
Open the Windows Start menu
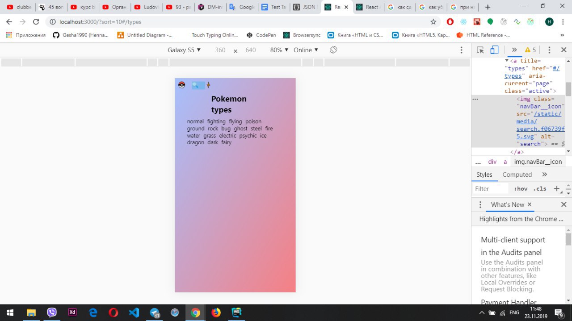pyautogui.click(x=10, y=313)
